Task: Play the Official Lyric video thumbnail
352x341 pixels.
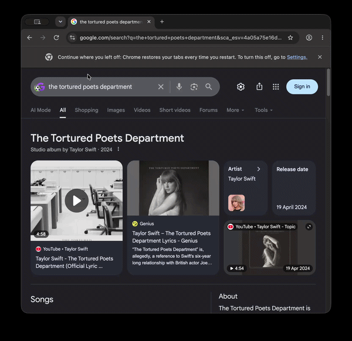Action: point(76,200)
